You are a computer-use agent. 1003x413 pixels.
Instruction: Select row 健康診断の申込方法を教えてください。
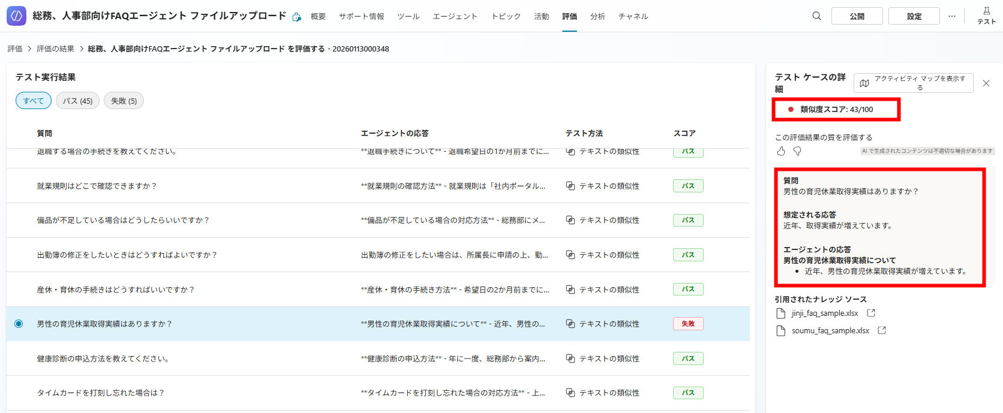click(x=378, y=358)
